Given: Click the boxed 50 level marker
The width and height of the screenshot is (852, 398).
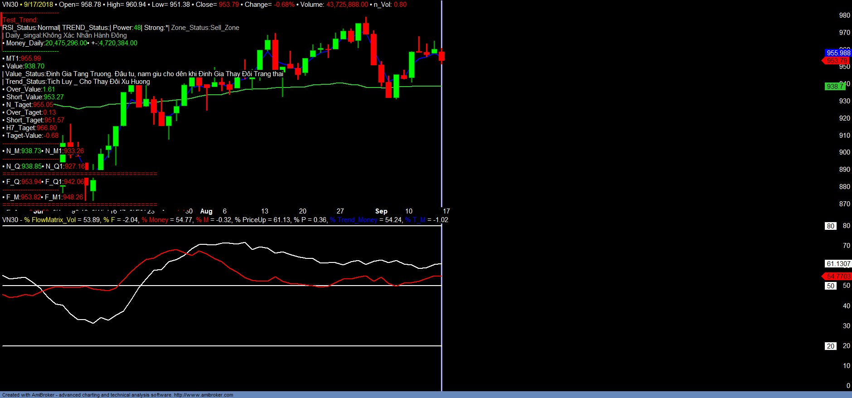Looking at the screenshot, I should pos(830,286).
